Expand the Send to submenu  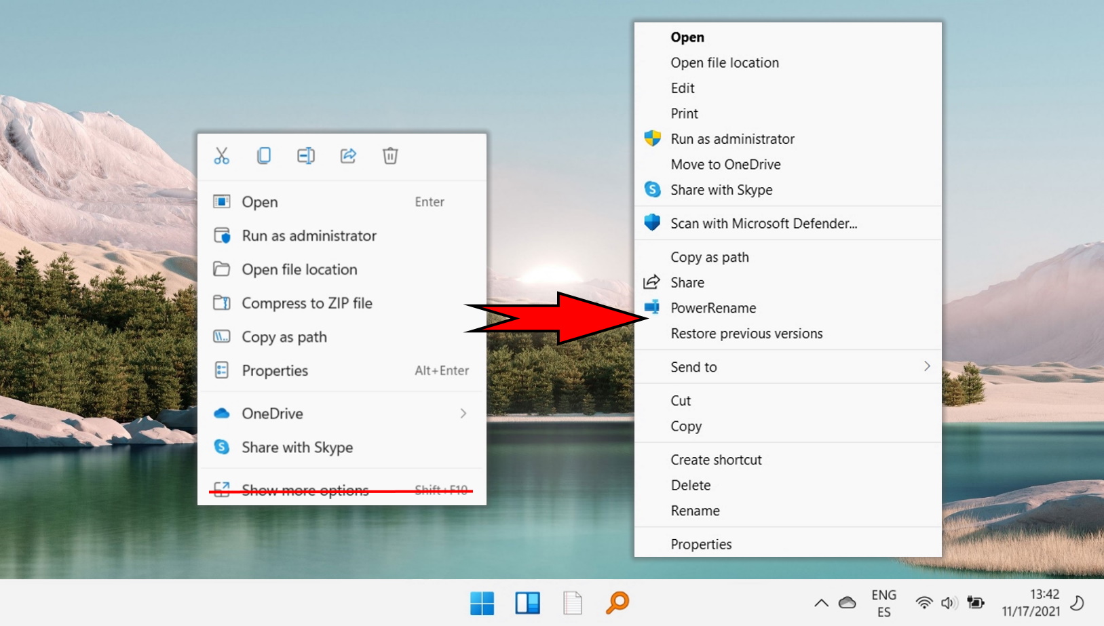click(x=788, y=367)
